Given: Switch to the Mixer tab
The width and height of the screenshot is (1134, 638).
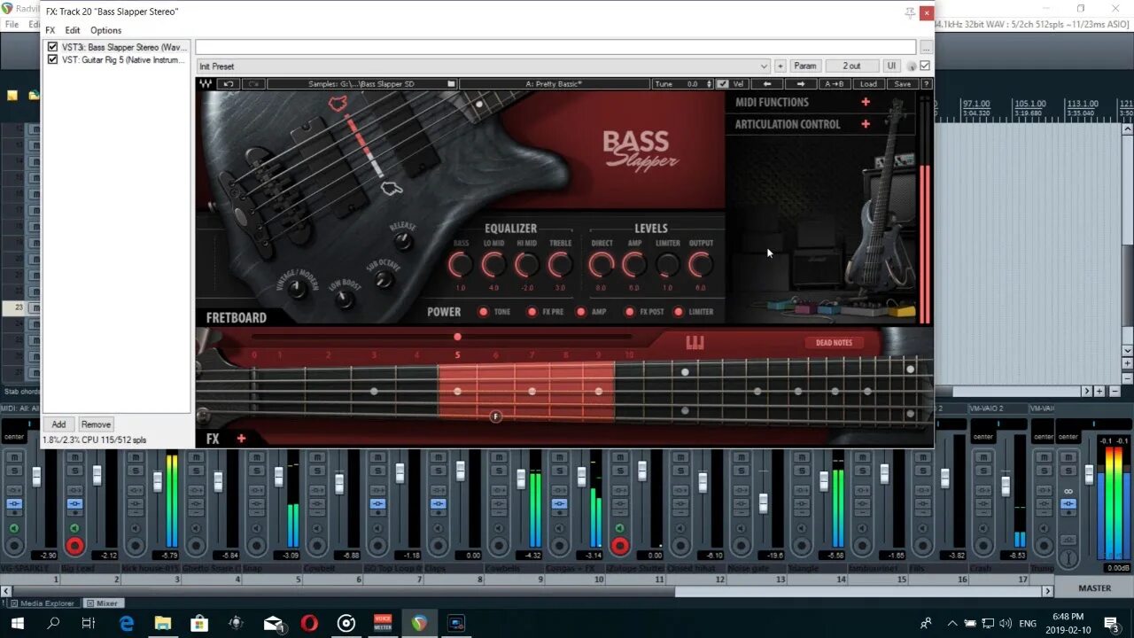Looking at the screenshot, I should [x=103, y=603].
